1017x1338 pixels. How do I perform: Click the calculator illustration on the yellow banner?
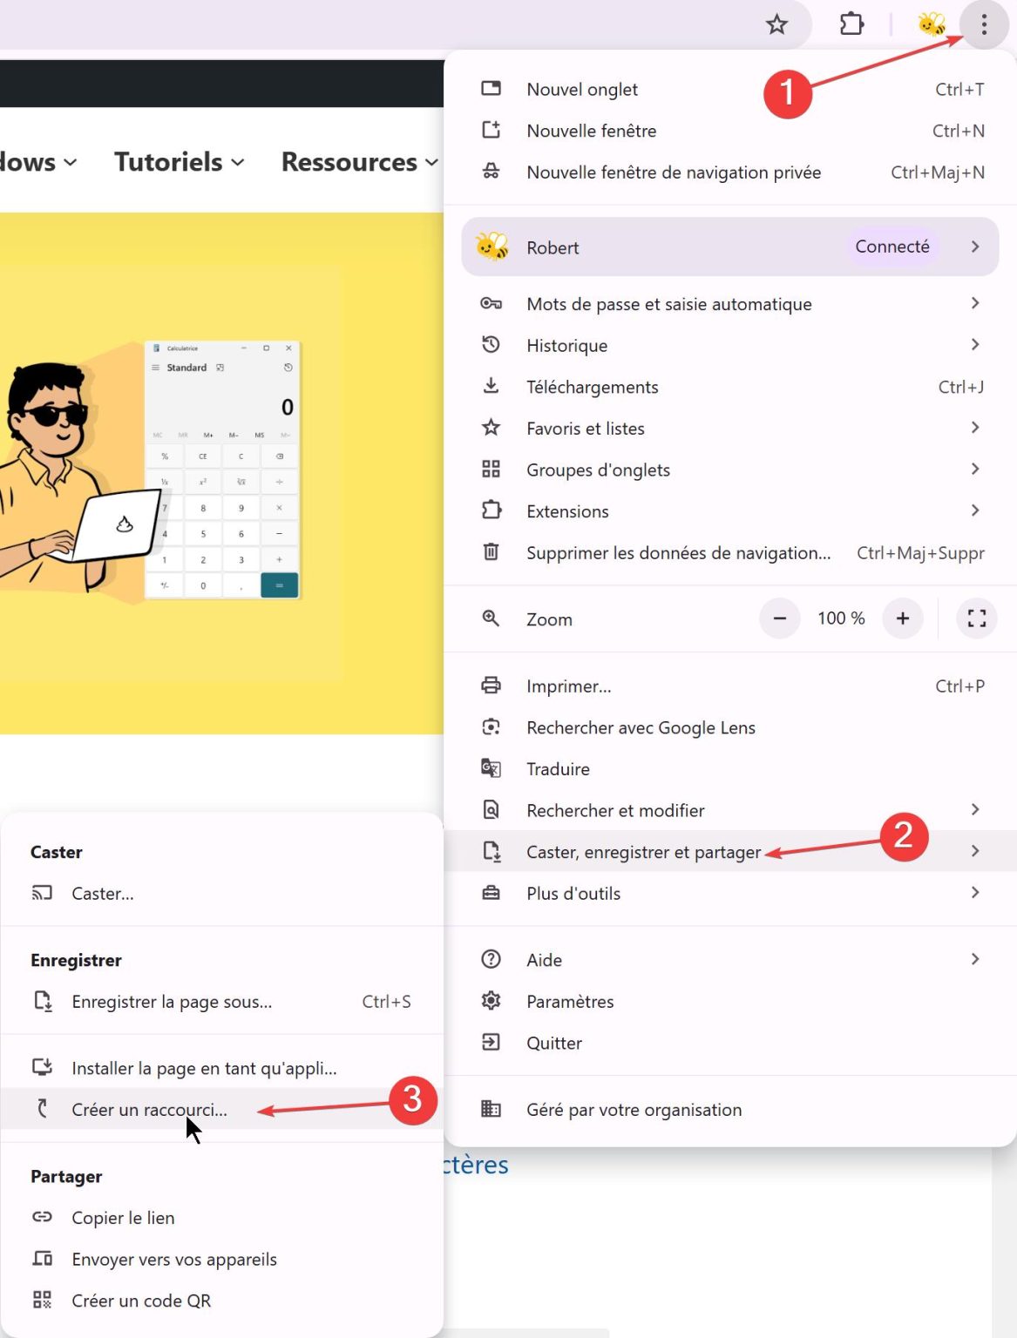point(222,470)
